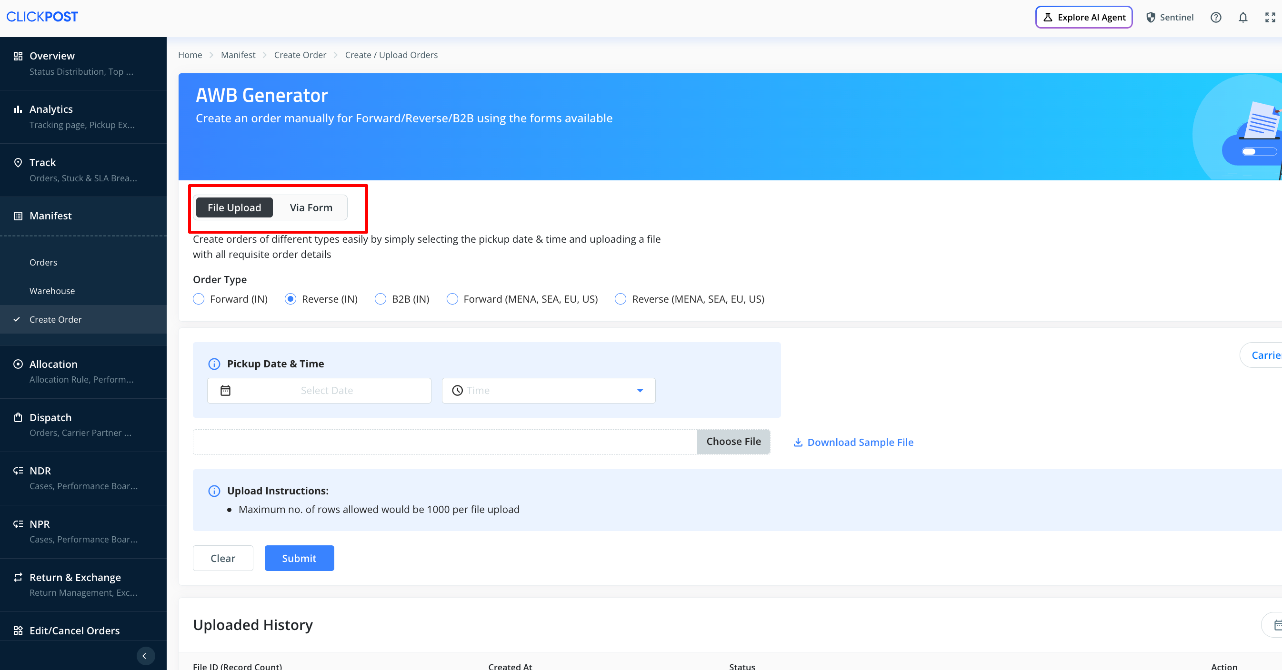This screenshot has width=1282, height=670.
Task: Open Warehouse submenu item
Action: [x=52, y=291]
